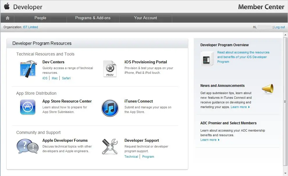Click the News and Announcements megaphone icon
Image resolution: width=288 pixels, height=176 pixels.
267,89
